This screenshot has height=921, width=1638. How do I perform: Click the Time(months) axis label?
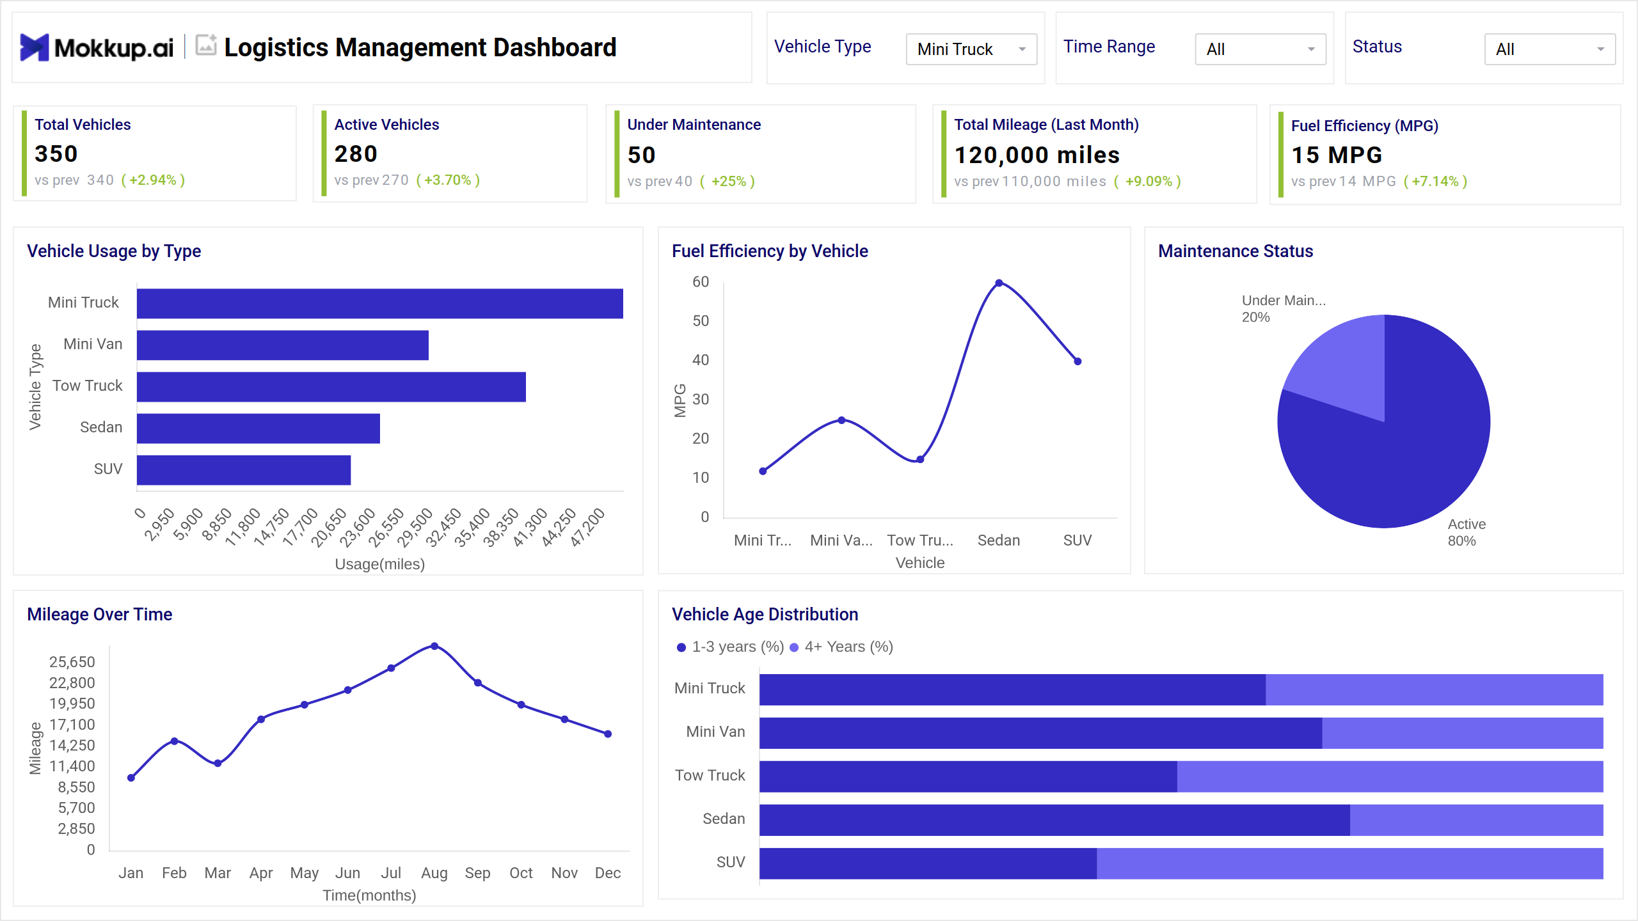369,895
